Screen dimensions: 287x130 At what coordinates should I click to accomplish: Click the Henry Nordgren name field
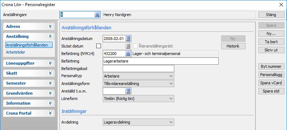pos(179,15)
